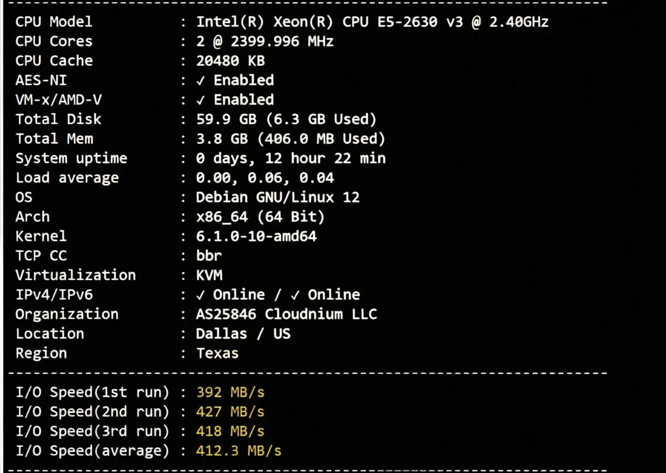
Task: Click the Total Mem label
Action: pos(54,139)
